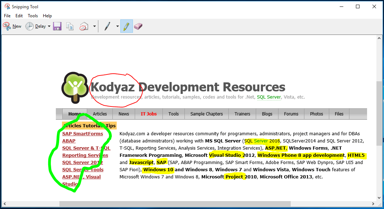384x209 pixels.
Task: Click the SQL Server & T-SQL link
Action: coord(86,148)
